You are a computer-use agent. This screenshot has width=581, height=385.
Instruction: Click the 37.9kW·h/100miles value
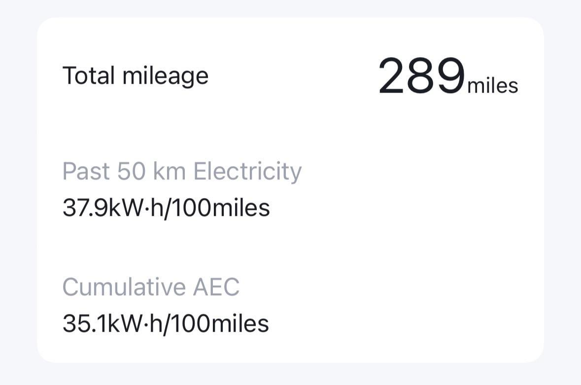coord(166,208)
